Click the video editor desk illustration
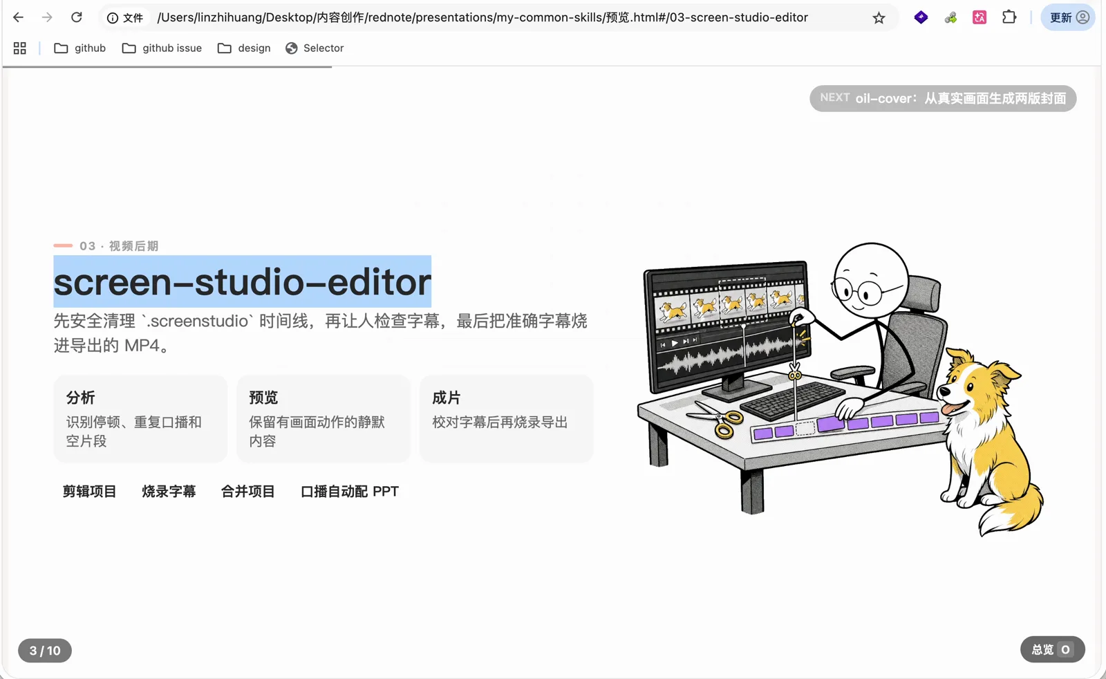 [840, 389]
